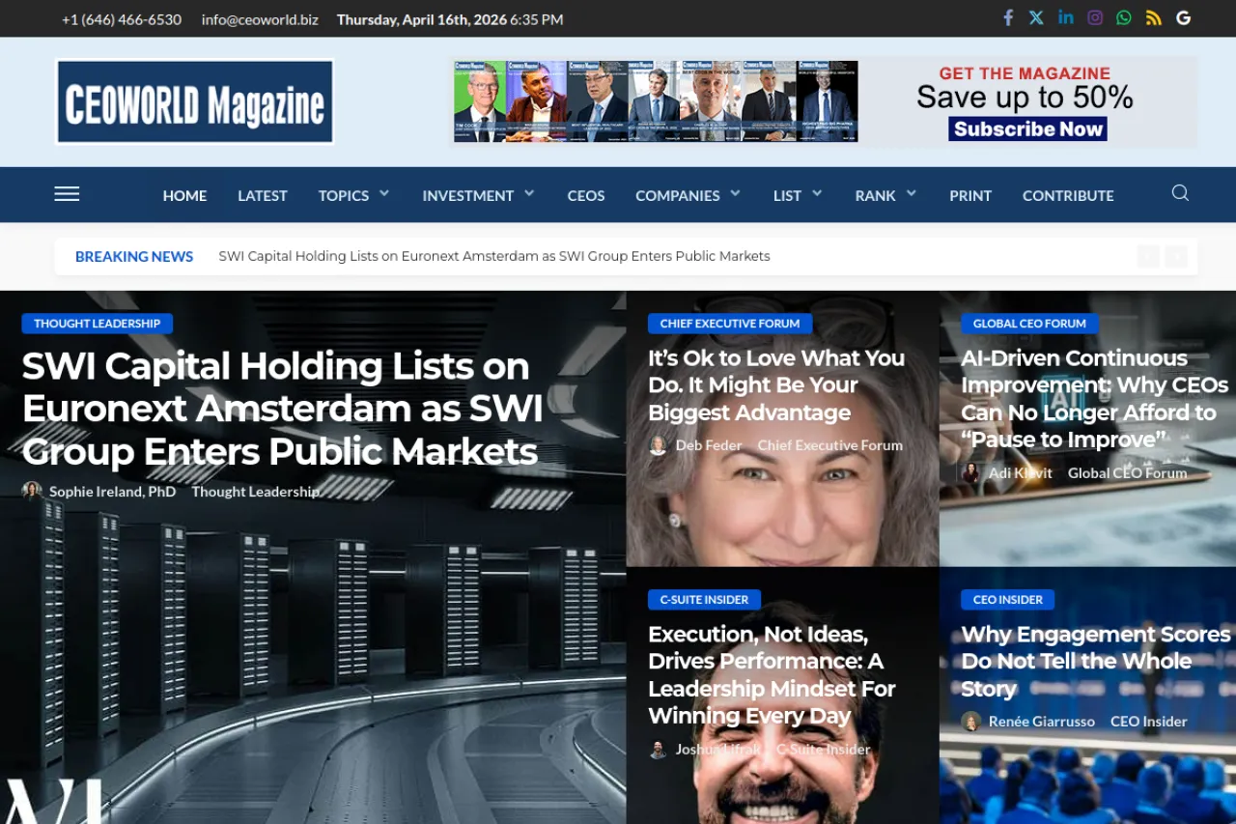Open the RSS feed icon
The height and width of the screenshot is (824, 1236).
click(1153, 18)
